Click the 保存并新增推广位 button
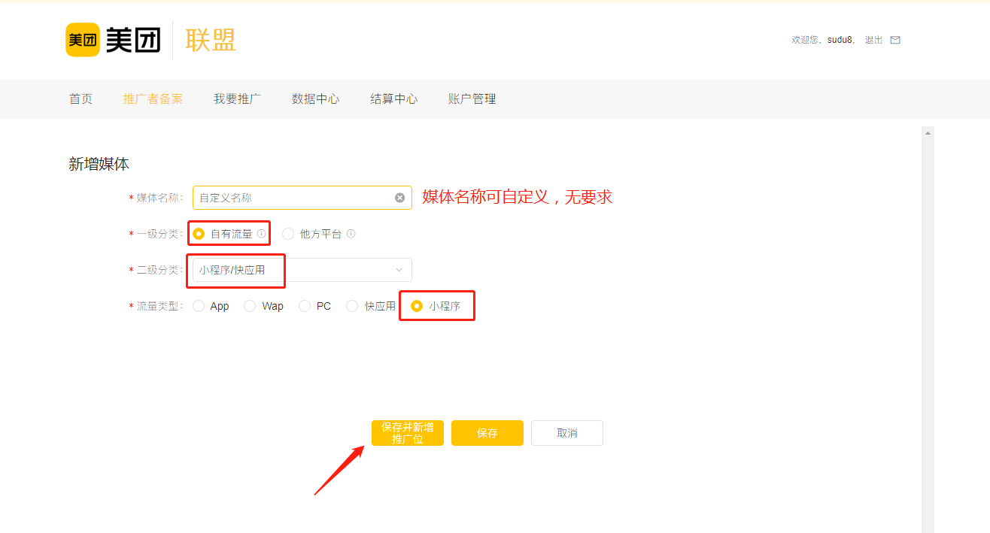Image resolution: width=990 pixels, height=533 pixels. point(407,433)
